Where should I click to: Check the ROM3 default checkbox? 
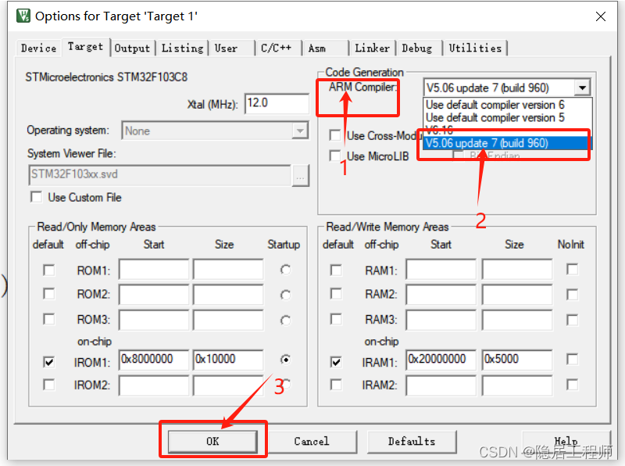click(x=48, y=319)
